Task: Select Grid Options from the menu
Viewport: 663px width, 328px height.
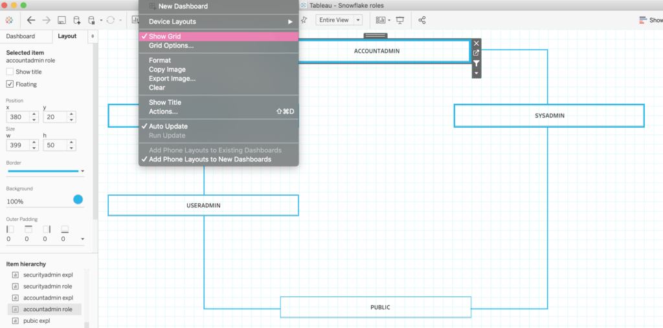Action: (171, 46)
